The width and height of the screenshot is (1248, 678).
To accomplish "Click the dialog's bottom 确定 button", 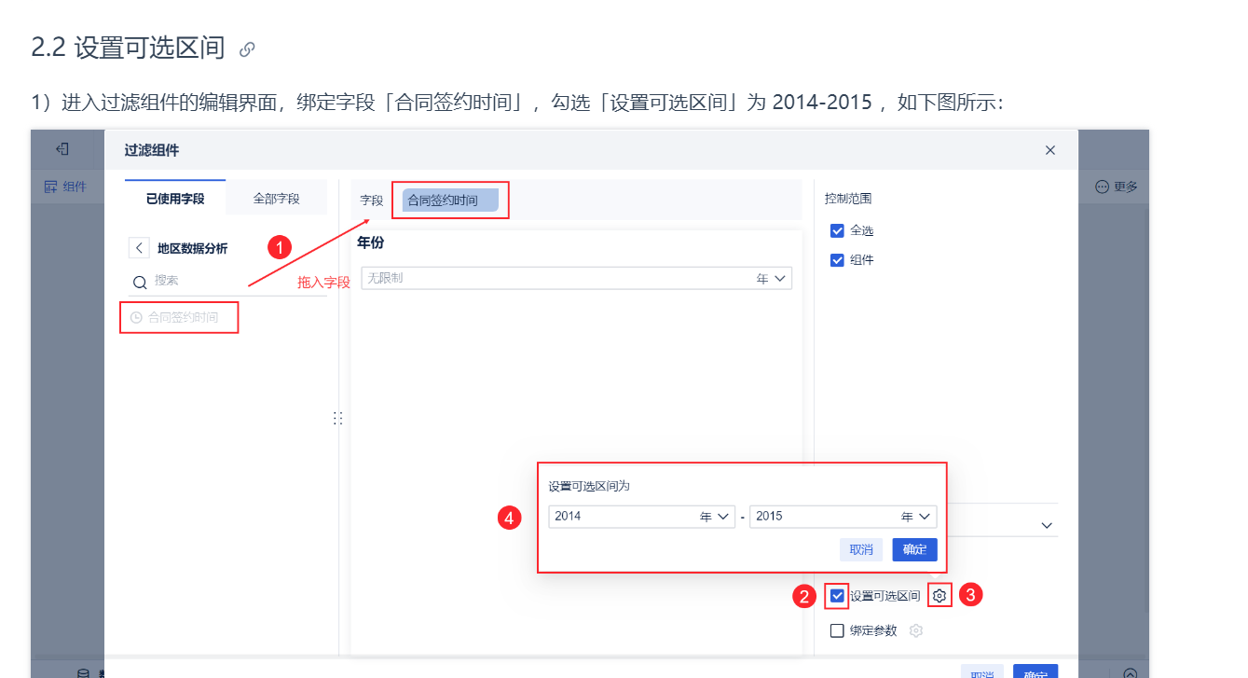I will coord(1035,671).
